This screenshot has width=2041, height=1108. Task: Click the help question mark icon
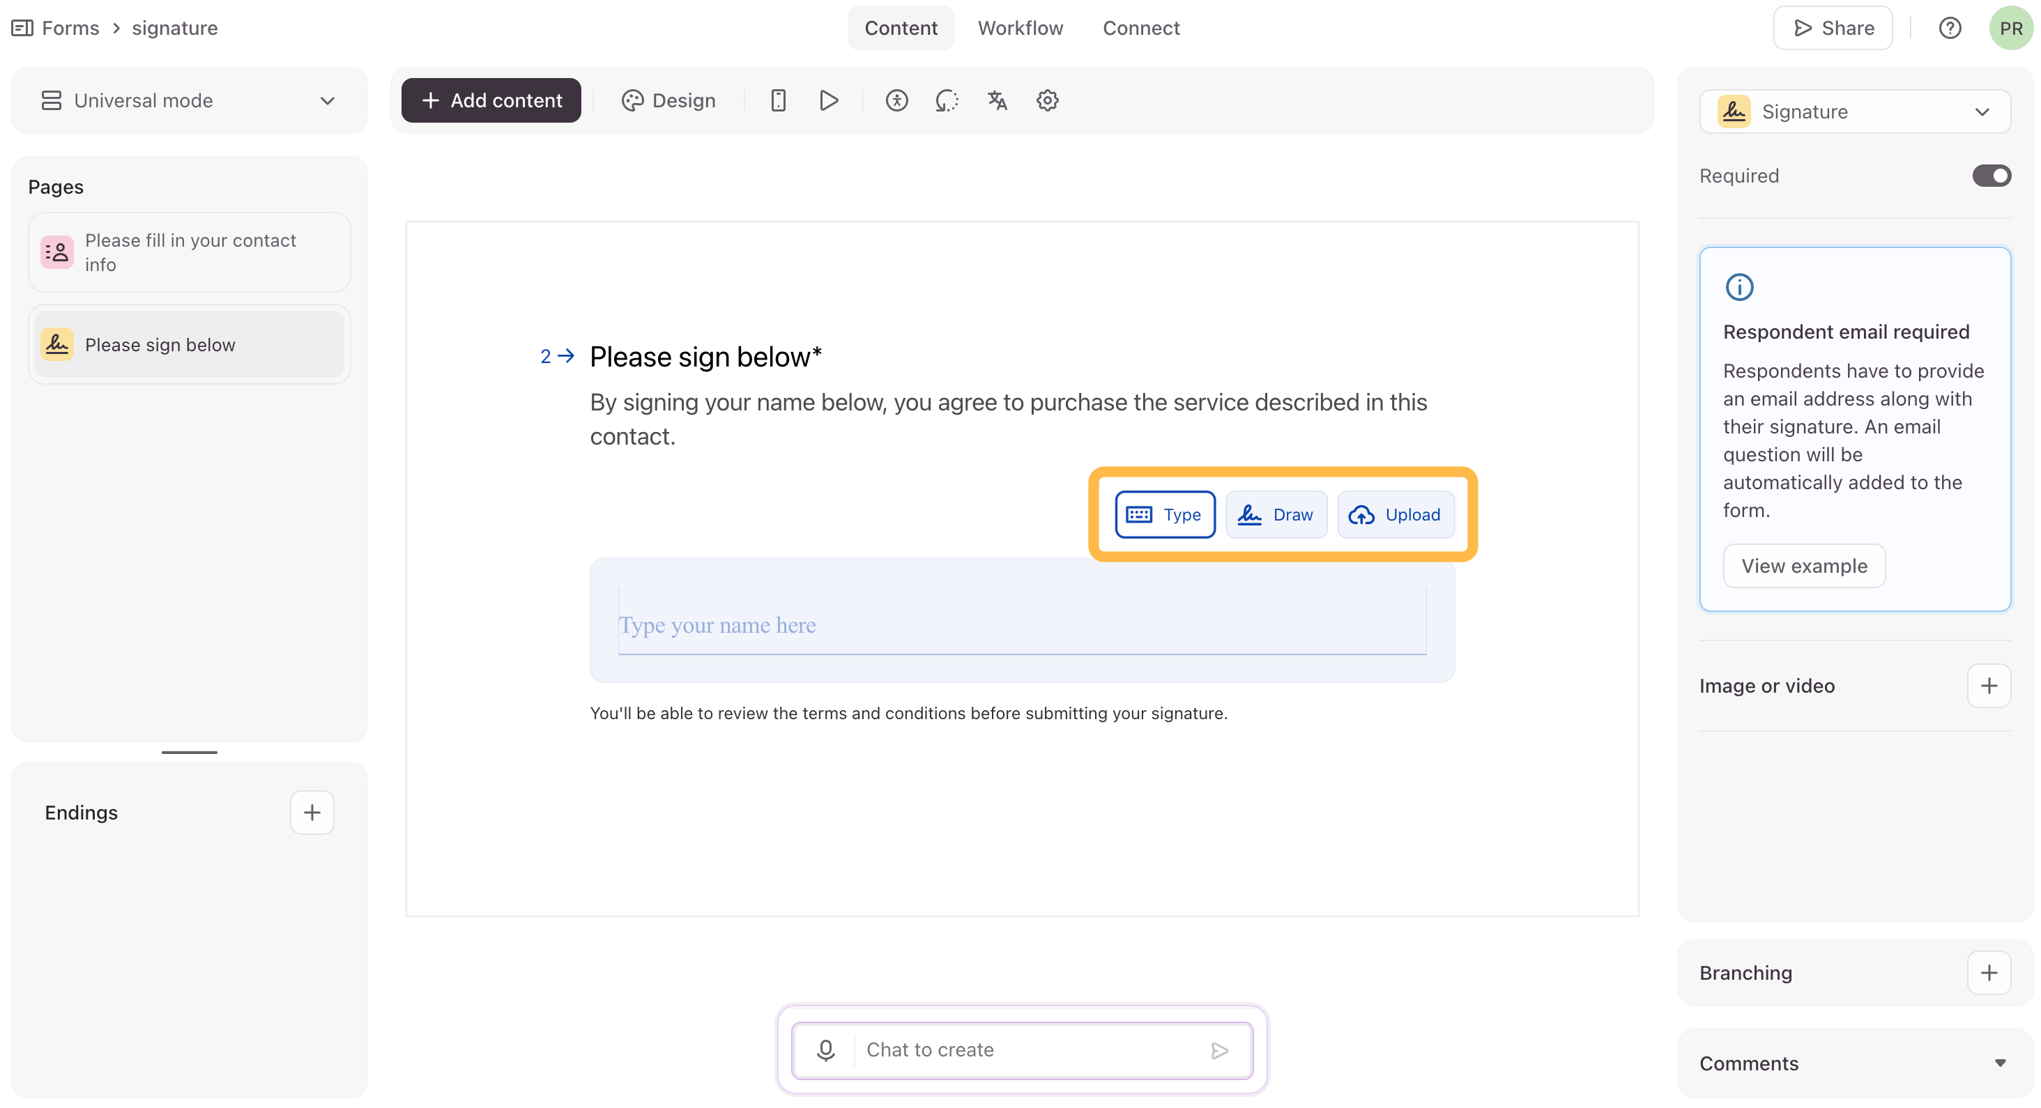coord(1950,29)
